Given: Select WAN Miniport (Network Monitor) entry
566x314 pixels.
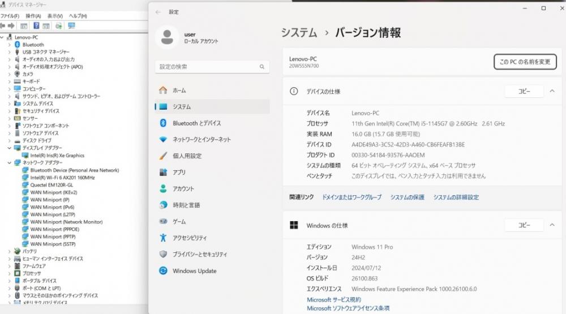Looking at the screenshot, I should click(66, 222).
